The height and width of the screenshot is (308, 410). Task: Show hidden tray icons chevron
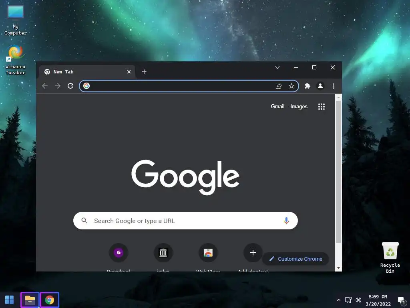coord(339,300)
